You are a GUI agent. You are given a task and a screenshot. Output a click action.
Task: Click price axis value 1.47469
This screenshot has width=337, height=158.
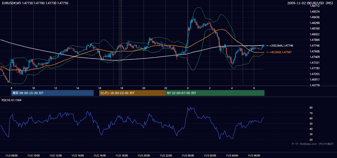(315, 57)
